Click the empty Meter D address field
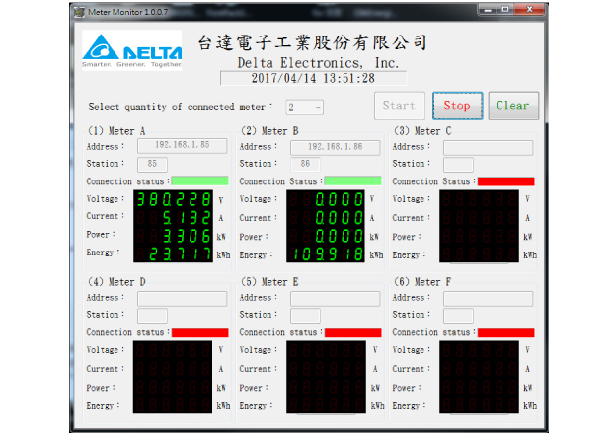The height and width of the screenshot is (433, 612). 182,299
